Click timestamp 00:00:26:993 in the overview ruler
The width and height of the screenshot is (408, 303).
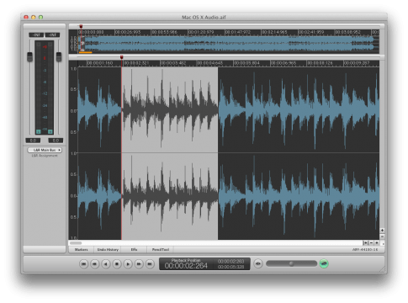(x=128, y=32)
